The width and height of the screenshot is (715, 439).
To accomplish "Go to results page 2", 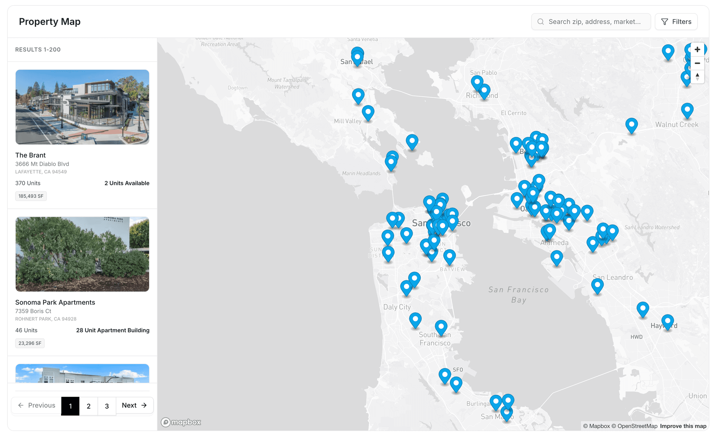I will (x=89, y=406).
